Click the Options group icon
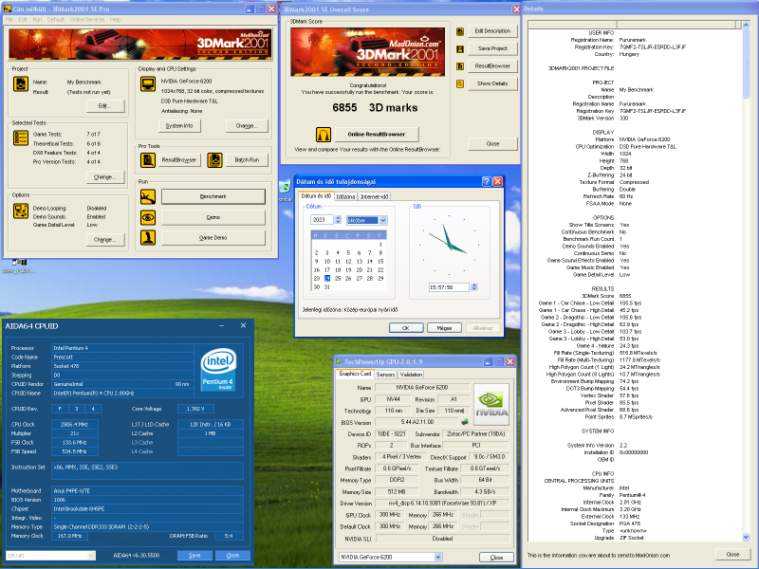This screenshot has height=569, width=759. point(21,211)
